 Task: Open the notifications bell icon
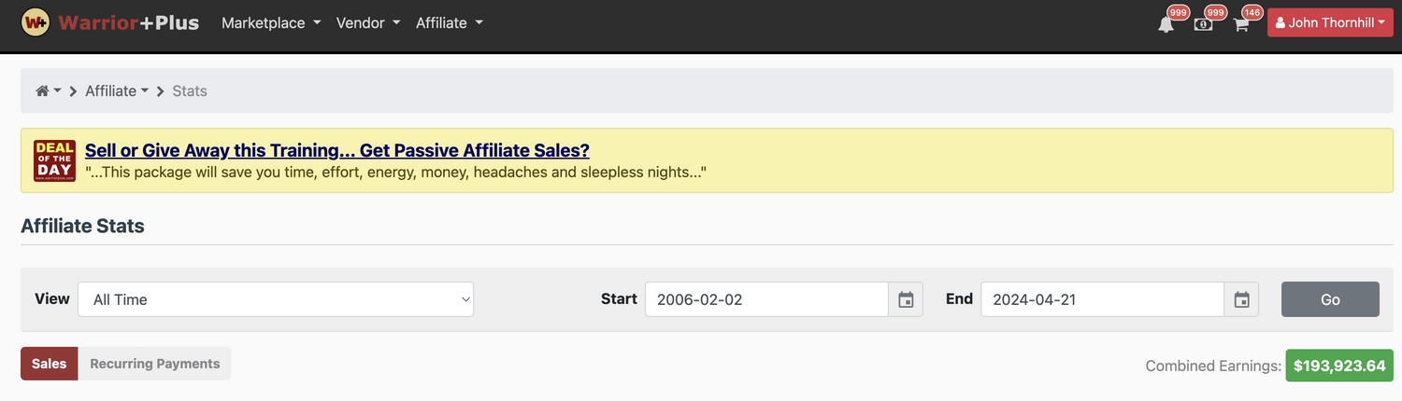pos(1166,24)
